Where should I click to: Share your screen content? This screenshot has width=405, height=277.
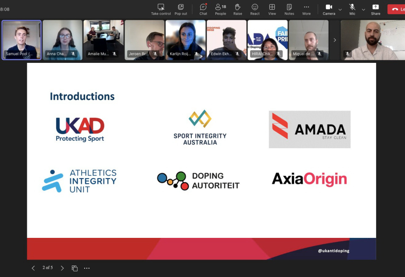click(376, 10)
